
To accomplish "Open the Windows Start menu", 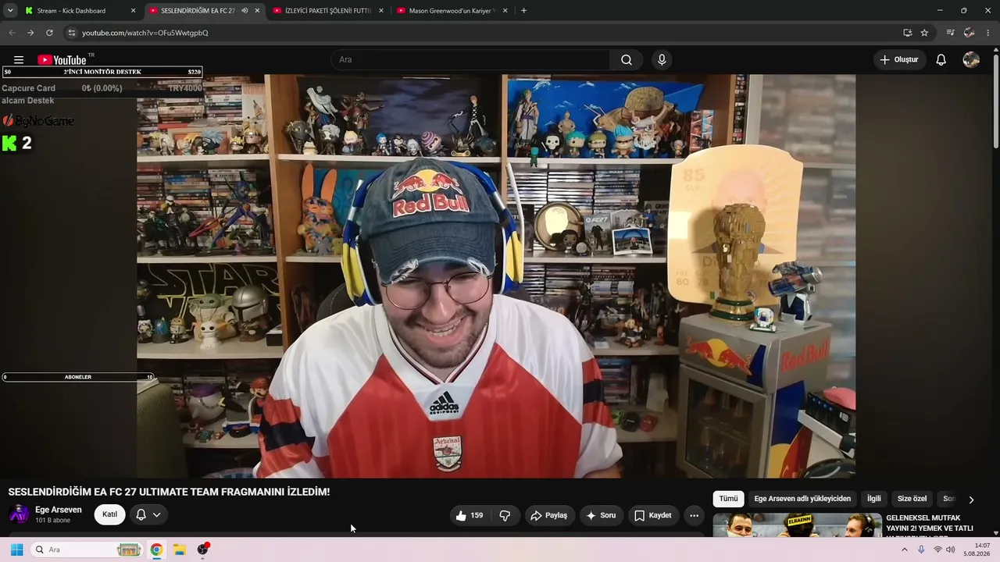I will [16, 550].
